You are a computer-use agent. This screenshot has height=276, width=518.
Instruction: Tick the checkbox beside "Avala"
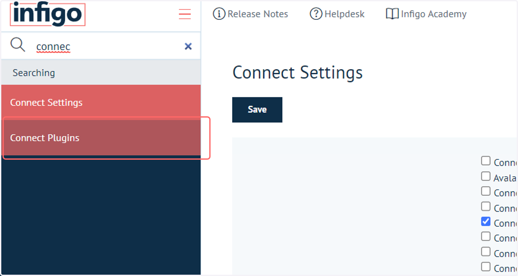pos(486,176)
